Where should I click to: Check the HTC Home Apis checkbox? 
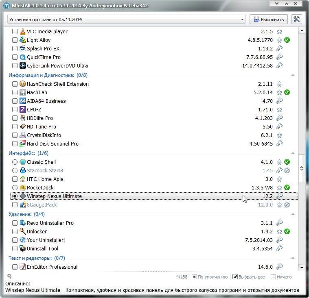pos(15,179)
